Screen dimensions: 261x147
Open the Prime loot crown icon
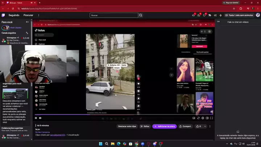[x=194, y=15]
